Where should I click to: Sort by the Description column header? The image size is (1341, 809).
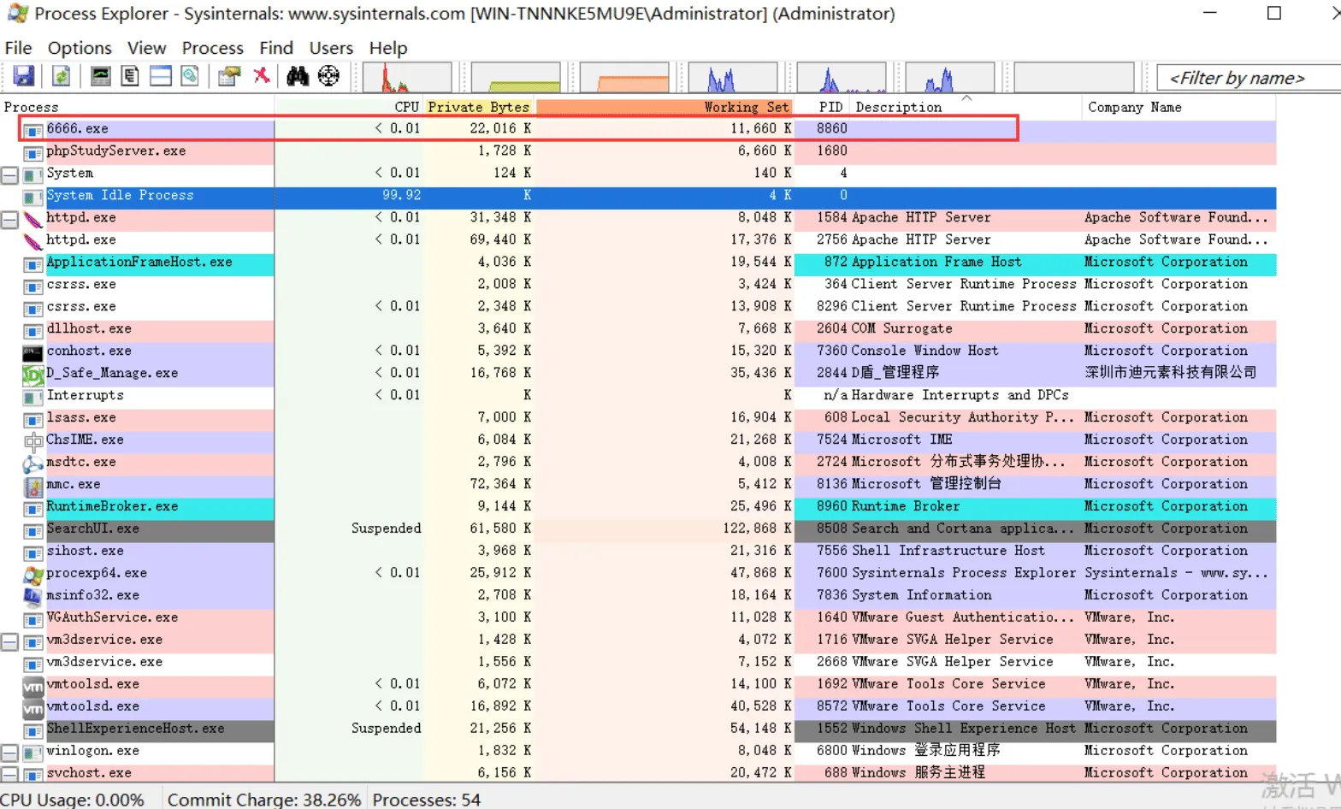pyautogui.click(x=966, y=107)
